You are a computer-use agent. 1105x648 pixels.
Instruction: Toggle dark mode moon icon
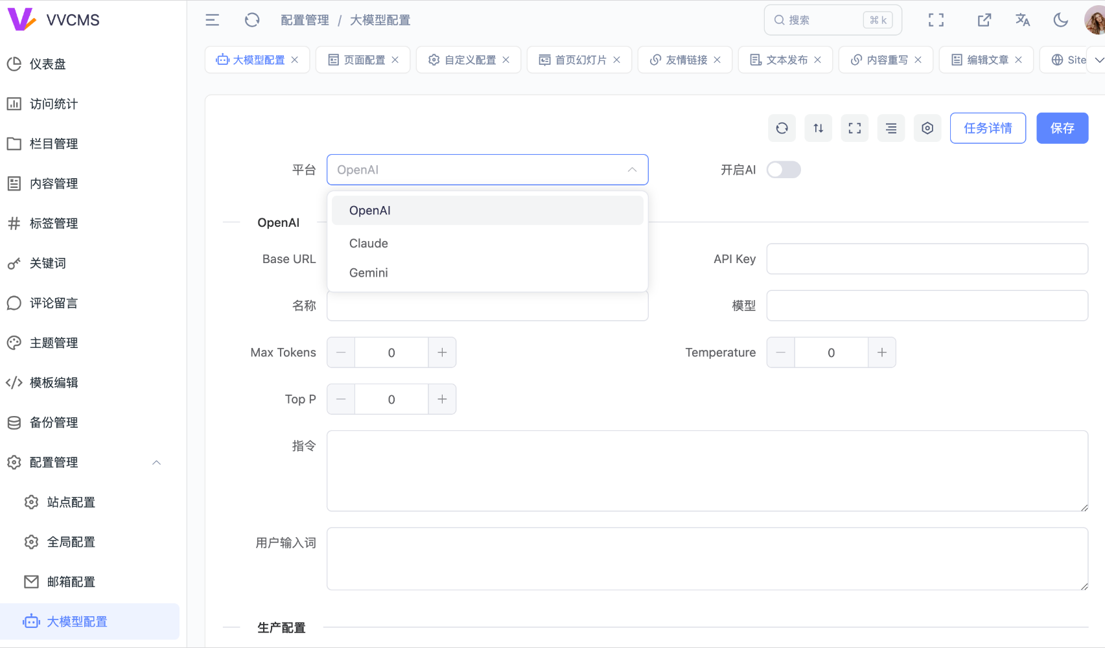point(1061,20)
